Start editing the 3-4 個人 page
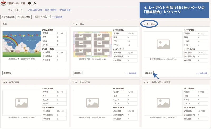This screenshot has height=129, width=211. click(x=148, y=73)
